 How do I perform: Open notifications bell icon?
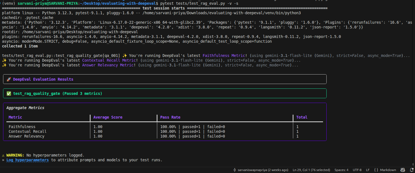click(412, 170)
